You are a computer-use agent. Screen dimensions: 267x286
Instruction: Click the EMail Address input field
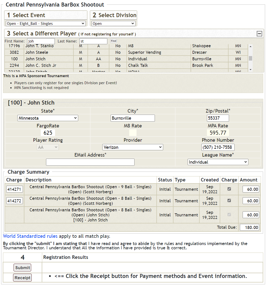coord(90,162)
